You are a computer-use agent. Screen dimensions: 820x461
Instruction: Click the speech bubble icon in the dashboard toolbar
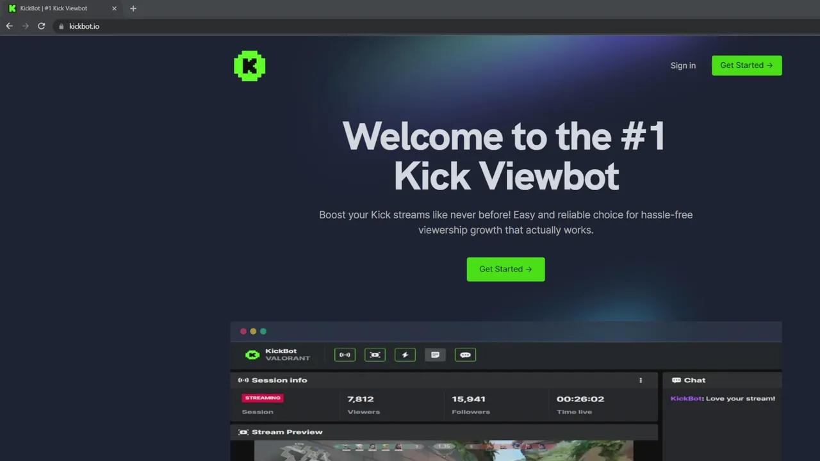pos(465,355)
